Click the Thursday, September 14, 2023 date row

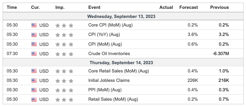pos(123,63)
